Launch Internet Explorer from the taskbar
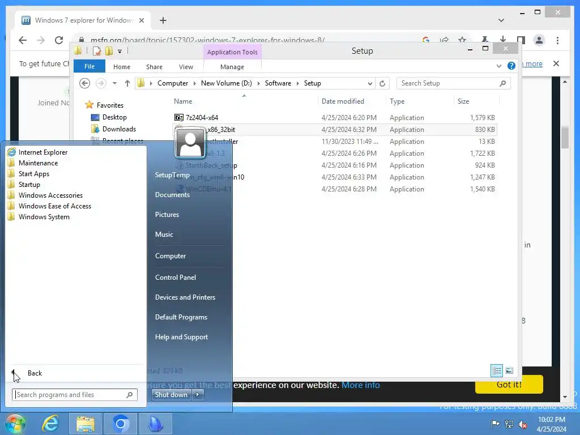Viewport: 580px width, 435px height. coord(50,424)
